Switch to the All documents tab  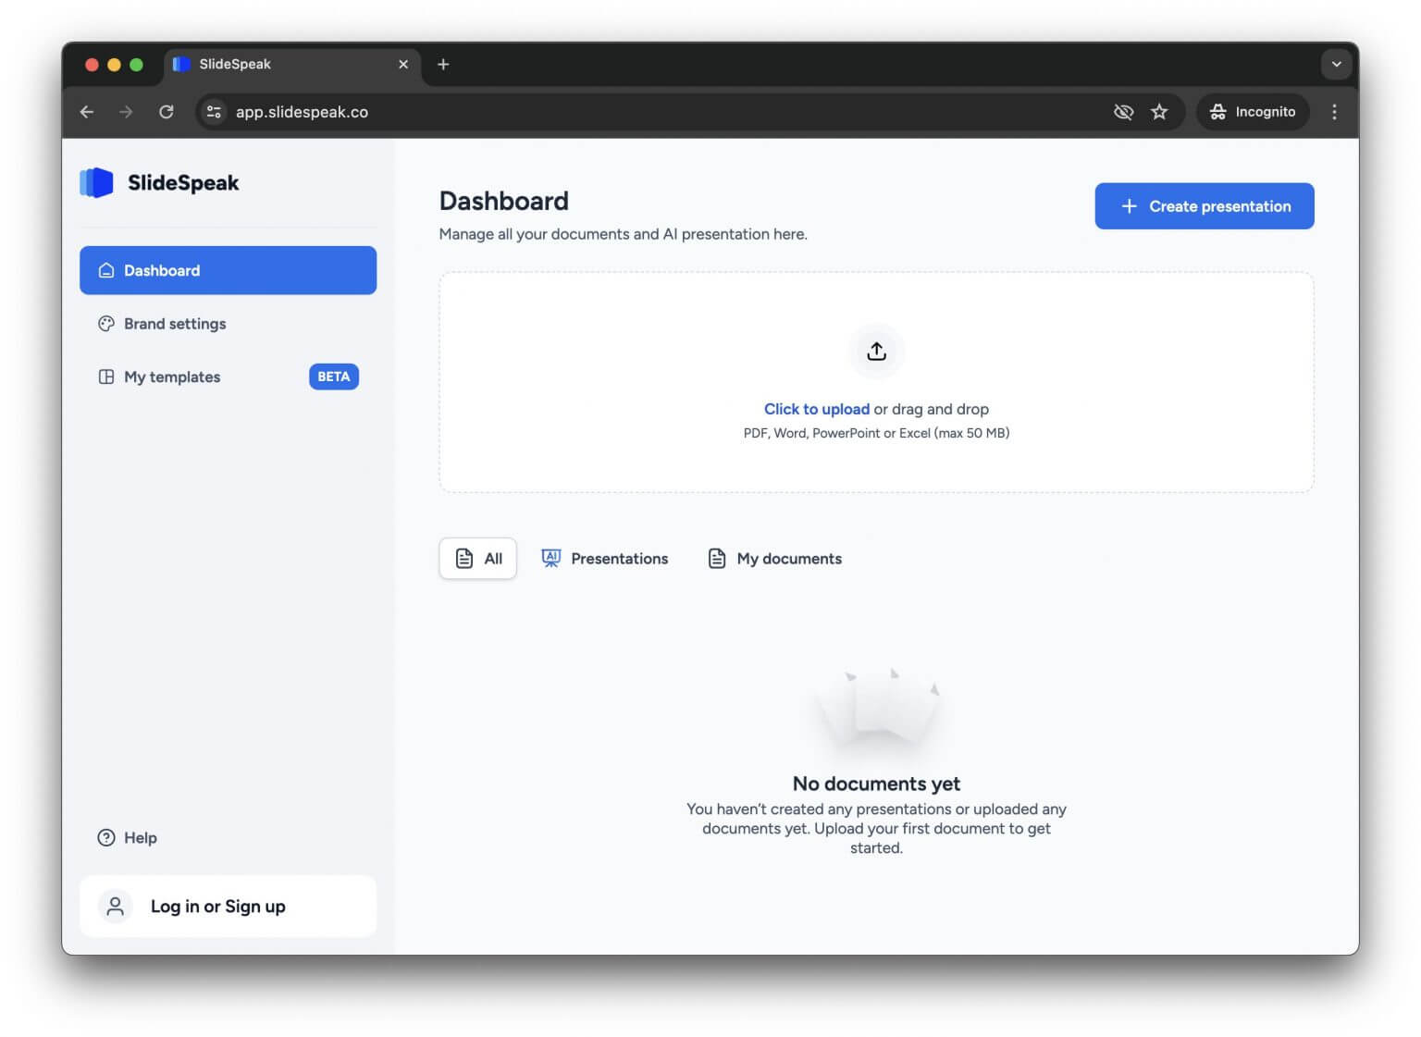[477, 558]
